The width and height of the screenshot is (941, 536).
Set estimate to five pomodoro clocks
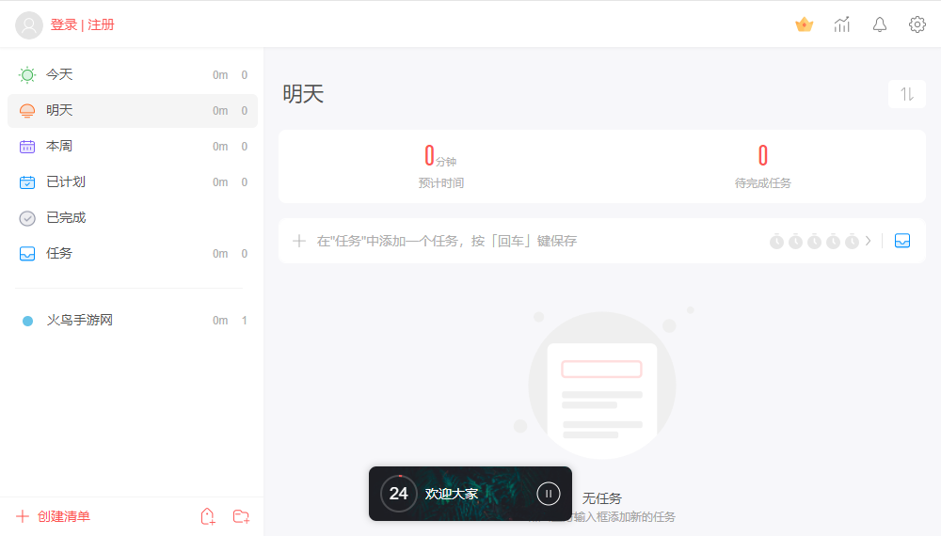pyautogui.click(x=852, y=241)
